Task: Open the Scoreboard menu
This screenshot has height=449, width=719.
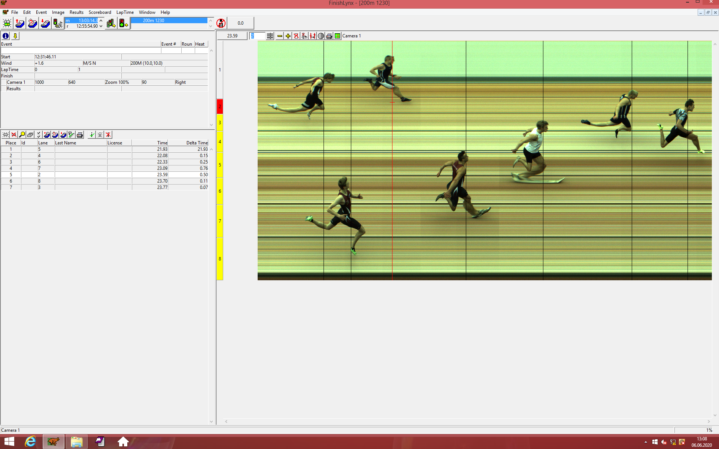Action: coord(100,12)
